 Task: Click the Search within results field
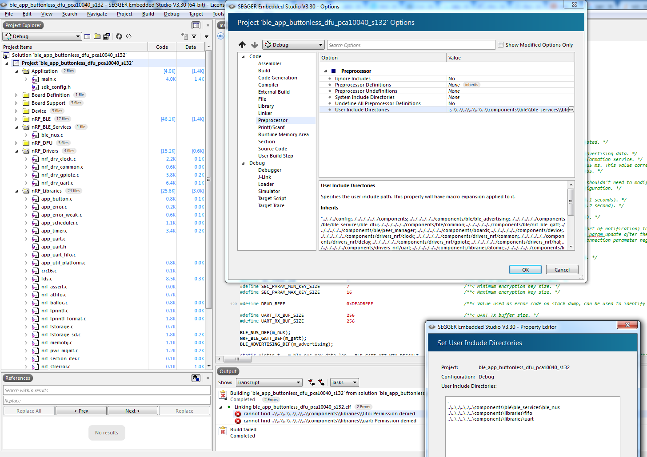(x=107, y=390)
